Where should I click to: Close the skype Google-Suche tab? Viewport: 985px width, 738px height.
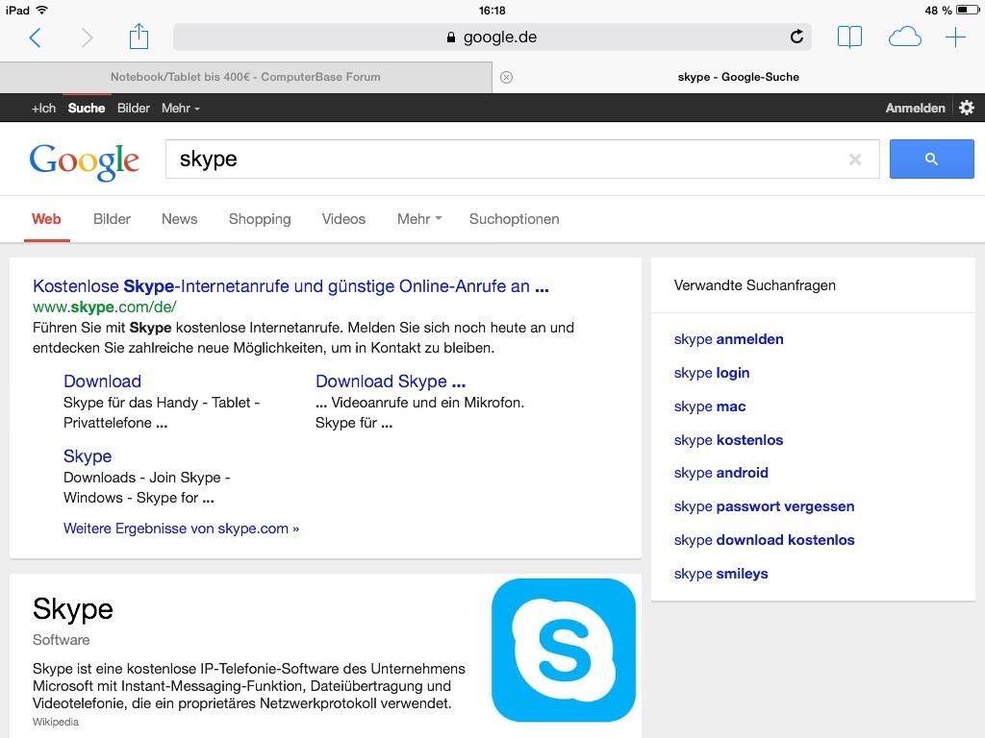coord(506,77)
